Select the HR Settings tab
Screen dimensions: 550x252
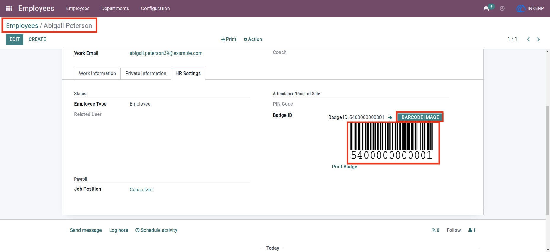click(188, 73)
